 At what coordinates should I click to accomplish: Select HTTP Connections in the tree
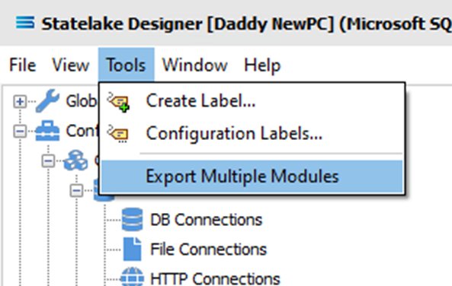(215, 278)
